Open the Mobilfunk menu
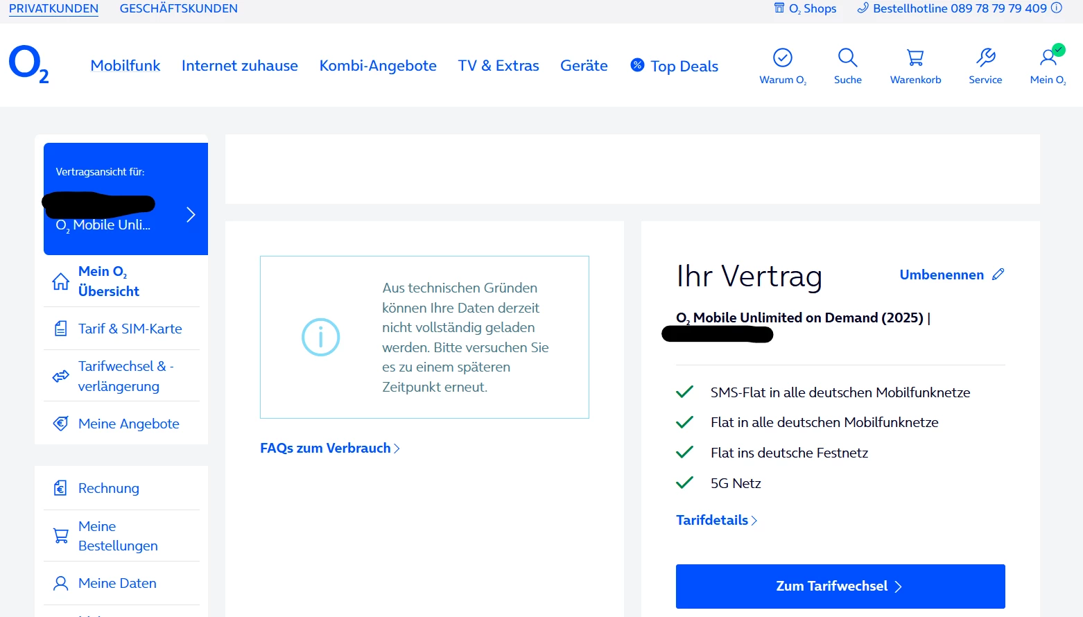The image size is (1083, 617). click(x=125, y=65)
